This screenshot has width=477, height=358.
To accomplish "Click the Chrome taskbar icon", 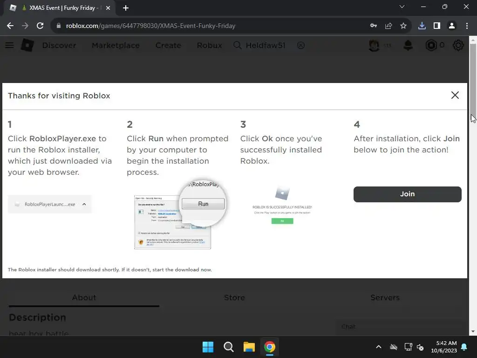I will pos(270,347).
